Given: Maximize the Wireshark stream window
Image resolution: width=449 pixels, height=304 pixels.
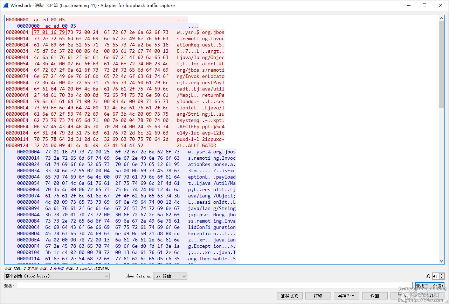Looking at the screenshot, I should pos(424,5).
